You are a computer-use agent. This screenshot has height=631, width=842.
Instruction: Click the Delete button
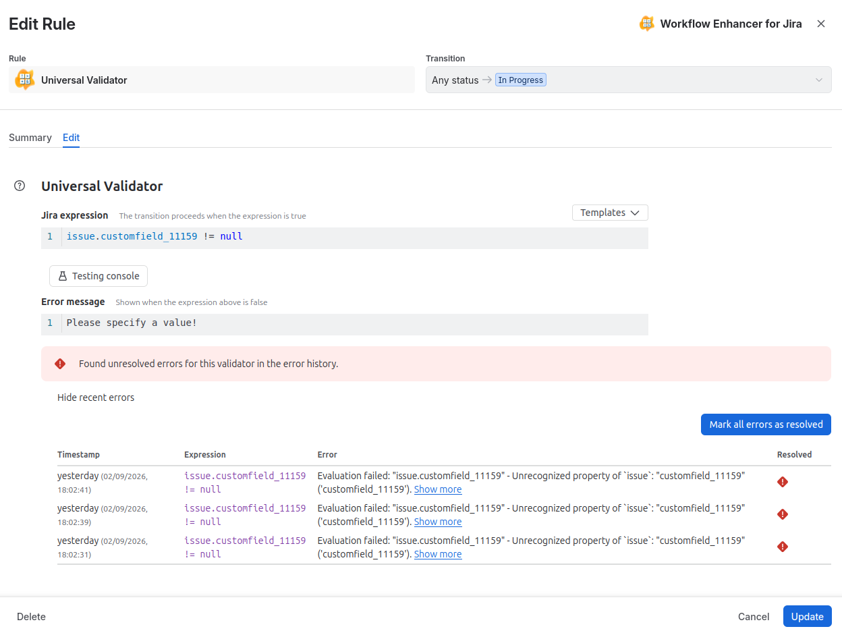click(x=31, y=616)
